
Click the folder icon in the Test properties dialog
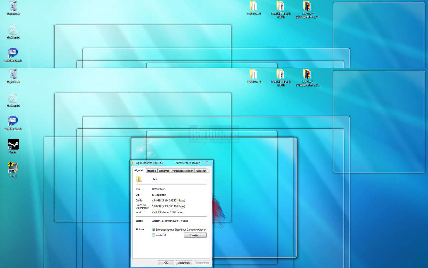pos(139,179)
